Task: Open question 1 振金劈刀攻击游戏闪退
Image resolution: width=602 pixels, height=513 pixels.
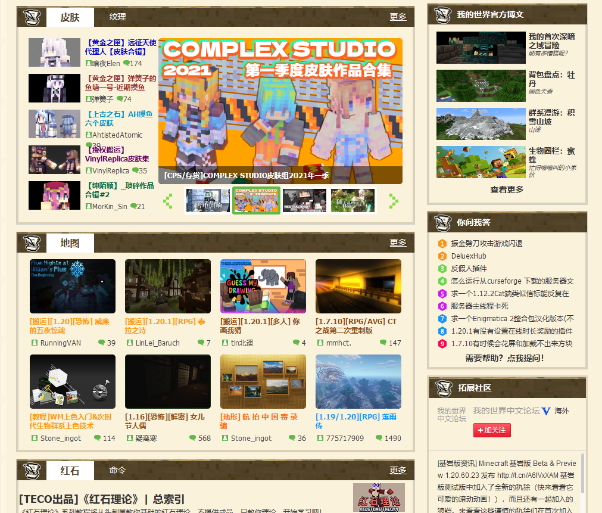Action: 486,243
